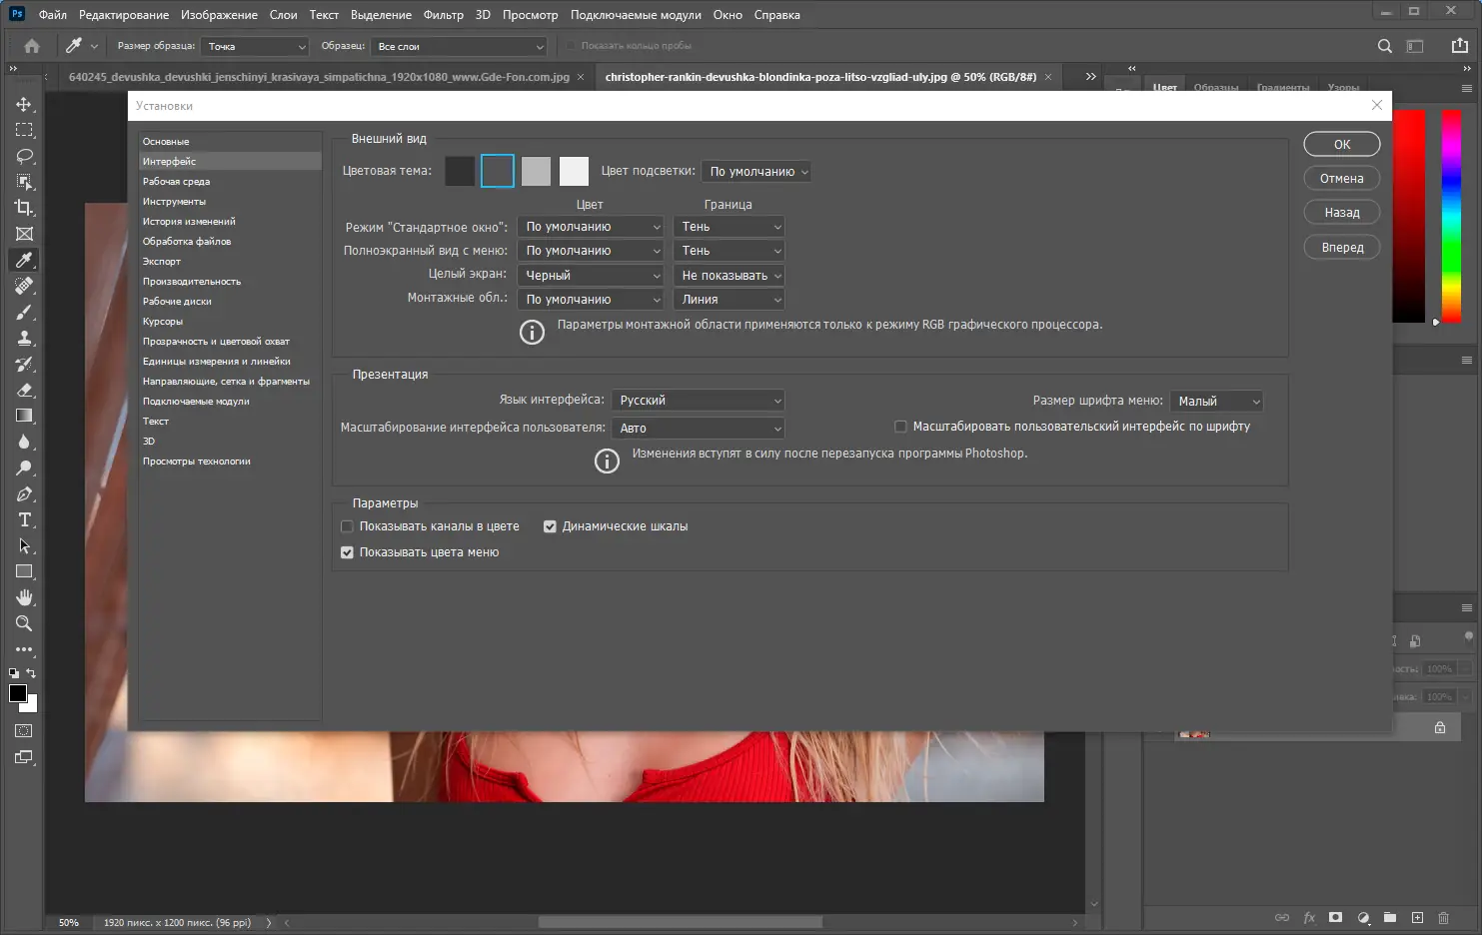Switch to the christopher-rankin document tab

(x=820, y=77)
